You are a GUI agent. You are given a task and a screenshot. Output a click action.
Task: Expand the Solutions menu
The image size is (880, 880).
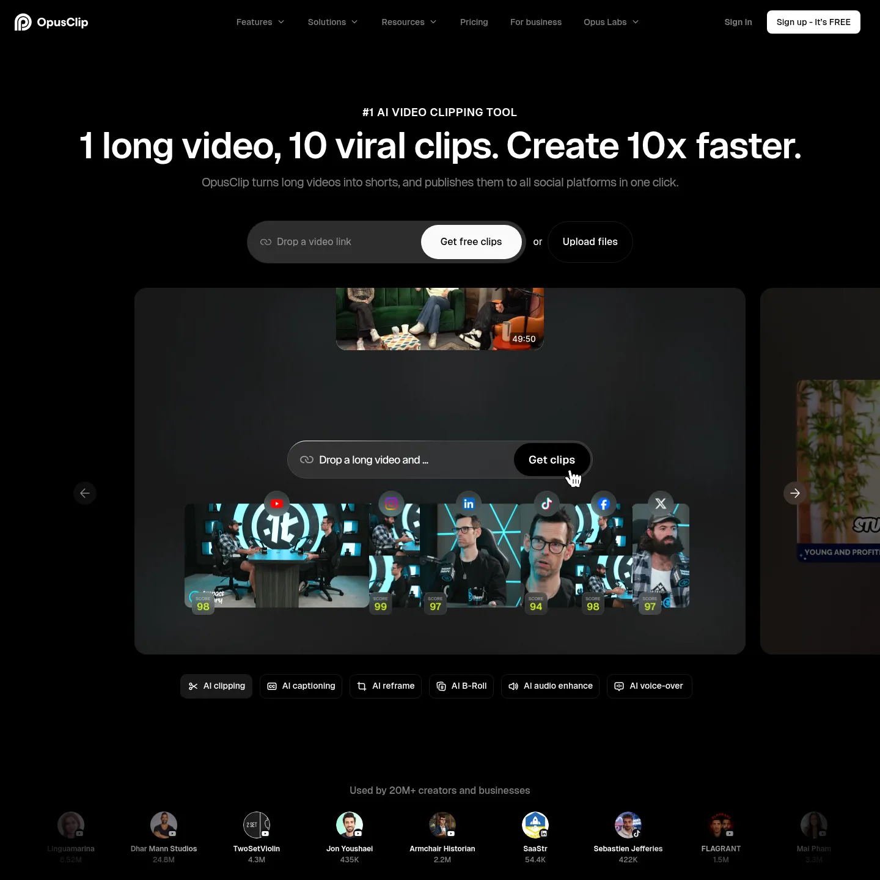[333, 22]
